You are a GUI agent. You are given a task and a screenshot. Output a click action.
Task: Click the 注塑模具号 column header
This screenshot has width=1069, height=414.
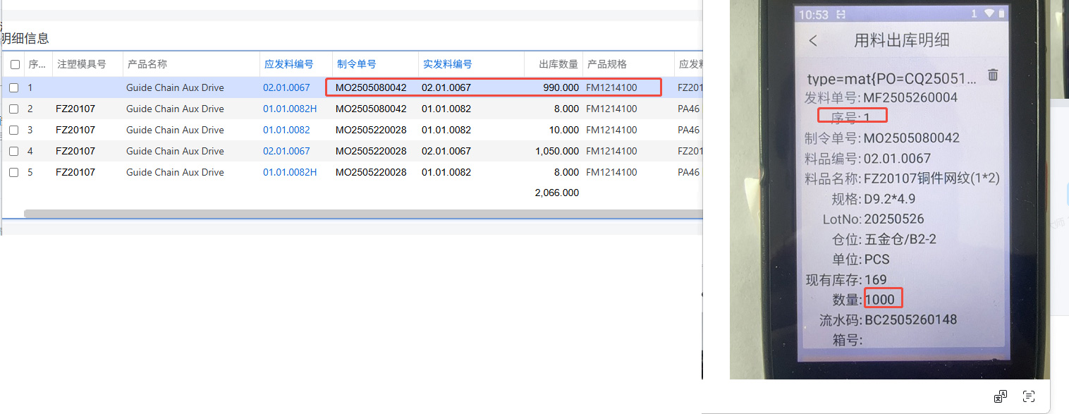pos(81,64)
